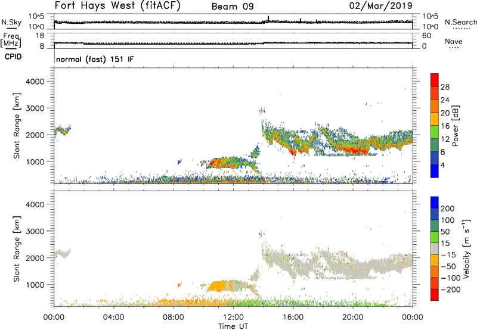Click the '08:00' time axis tick label
The image size is (477, 330).
[x=174, y=317]
